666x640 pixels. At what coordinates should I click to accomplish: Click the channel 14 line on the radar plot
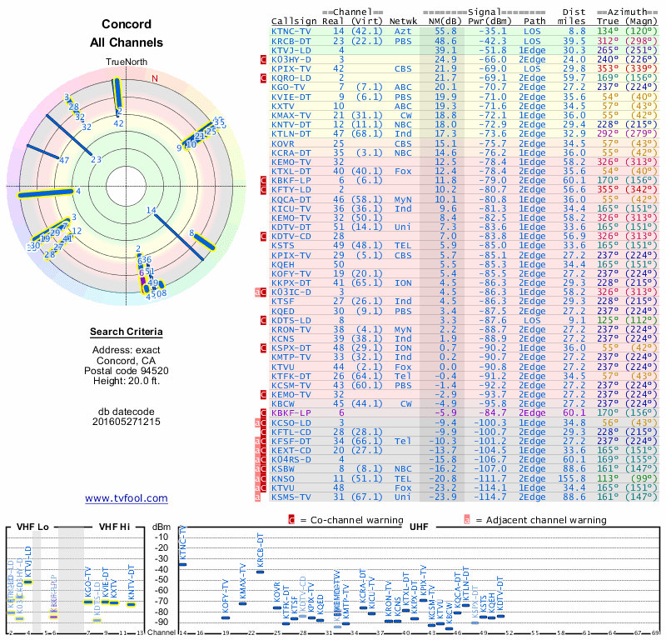tap(179, 237)
